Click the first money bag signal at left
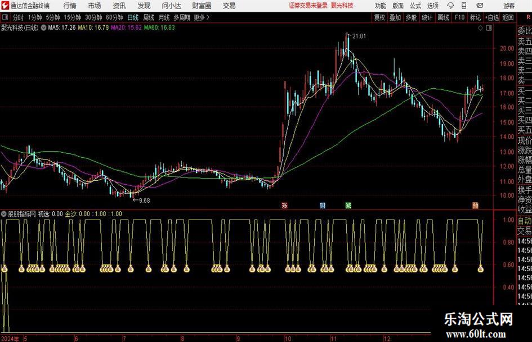The image size is (532, 342). (x=5, y=269)
